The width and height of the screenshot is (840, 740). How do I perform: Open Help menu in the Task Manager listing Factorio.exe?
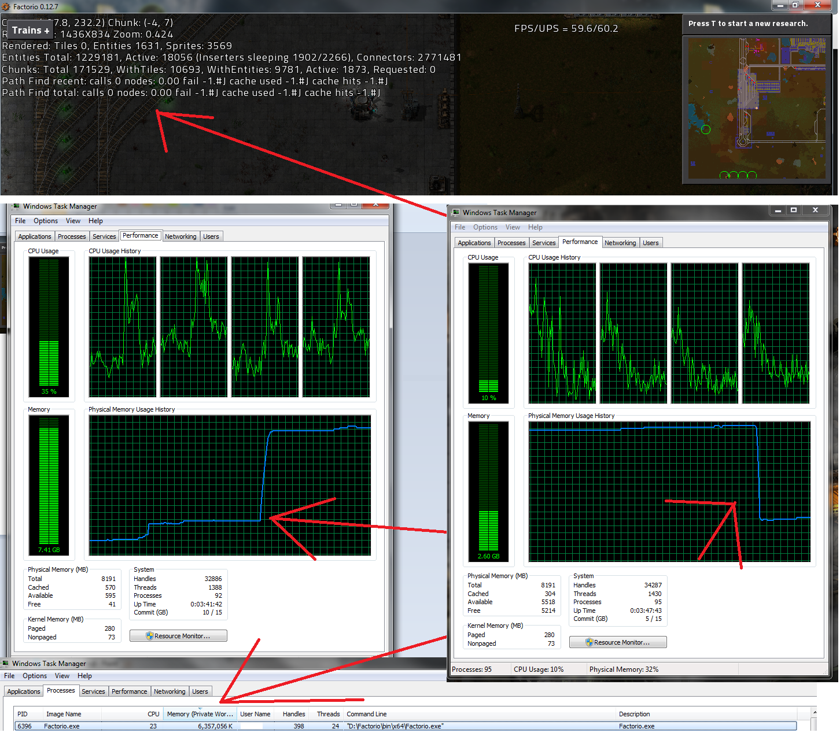tap(84, 676)
